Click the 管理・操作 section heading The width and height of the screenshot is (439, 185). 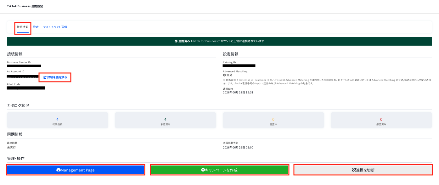click(x=16, y=158)
